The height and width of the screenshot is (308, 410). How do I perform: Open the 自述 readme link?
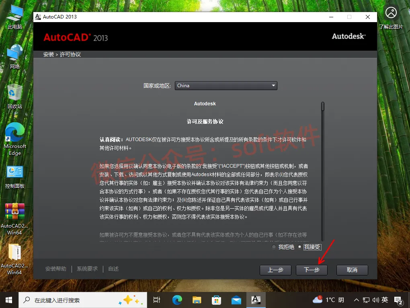[113, 269]
